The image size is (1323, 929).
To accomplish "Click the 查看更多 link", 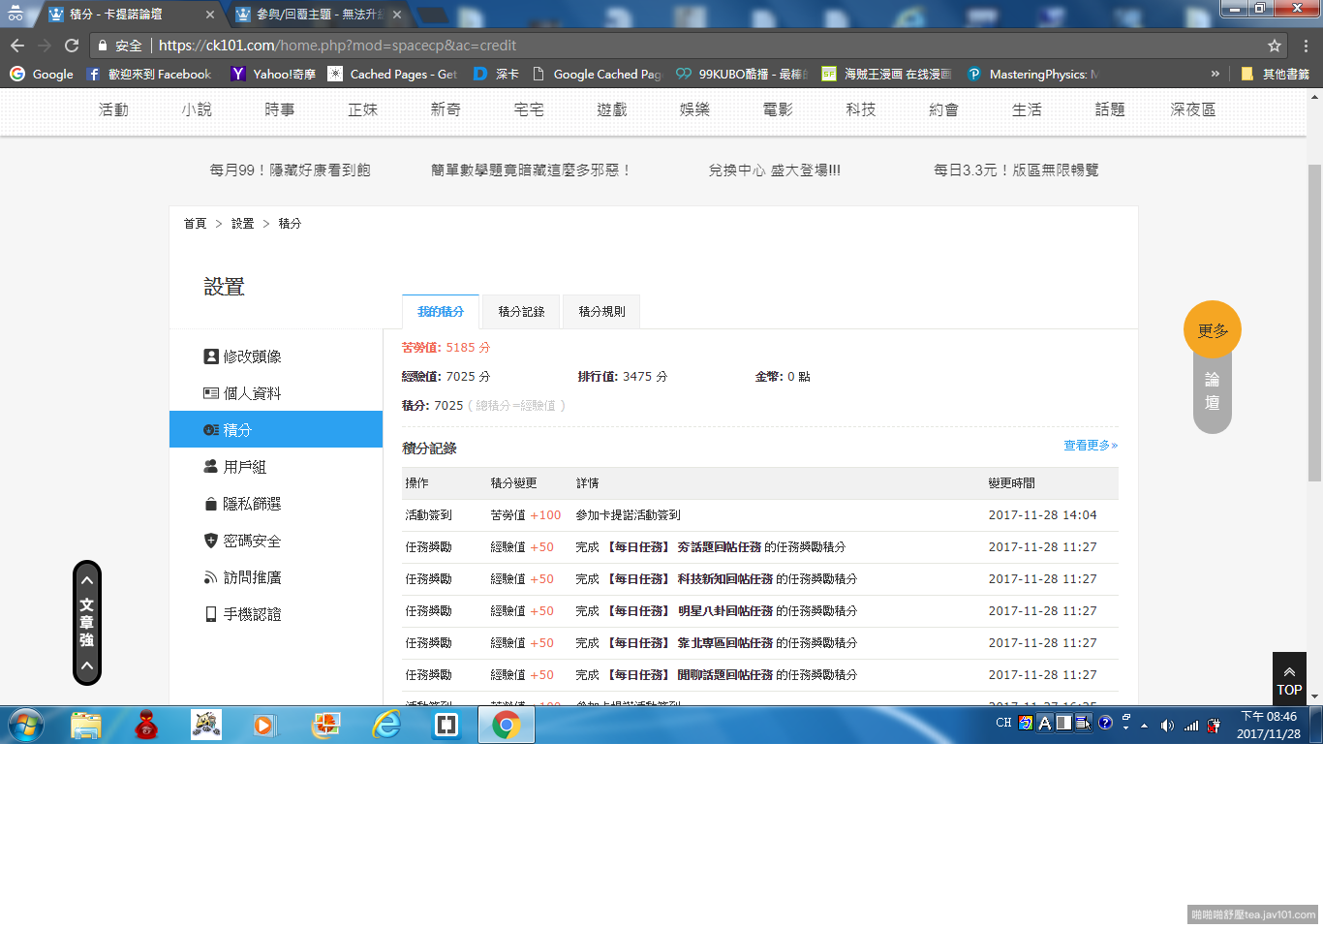I will [x=1091, y=446].
